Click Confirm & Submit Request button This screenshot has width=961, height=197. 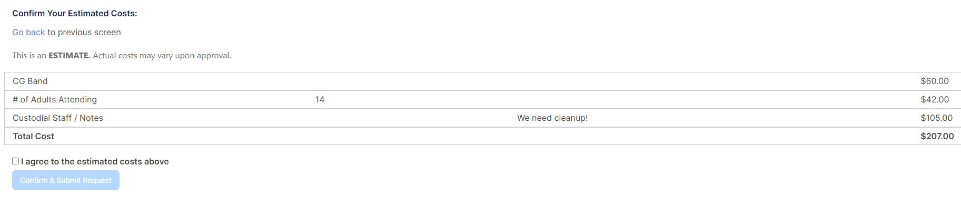coord(66,180)
